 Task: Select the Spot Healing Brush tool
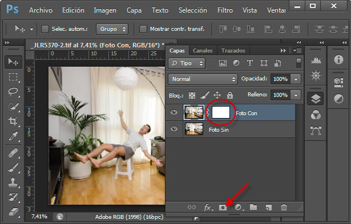(13, 153)
